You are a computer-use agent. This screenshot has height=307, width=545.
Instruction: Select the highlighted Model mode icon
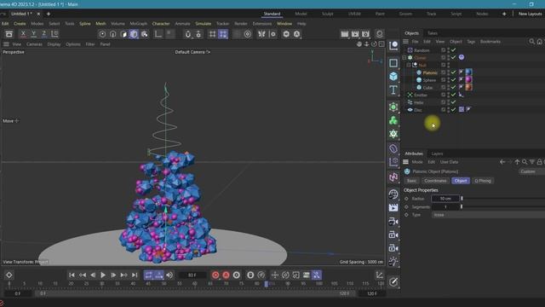point(134,34)
